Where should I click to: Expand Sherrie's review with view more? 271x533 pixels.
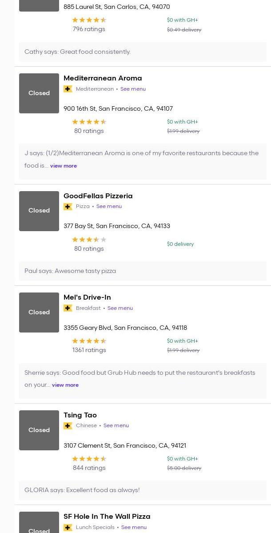click(x=65, y=385)
